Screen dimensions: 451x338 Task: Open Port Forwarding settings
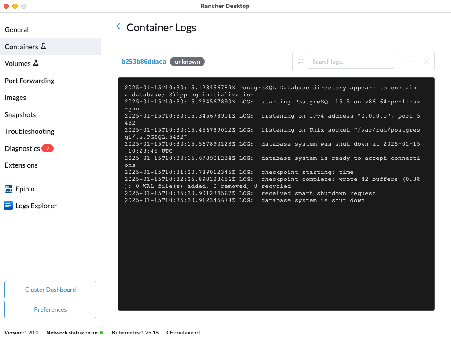pos(29,81)
